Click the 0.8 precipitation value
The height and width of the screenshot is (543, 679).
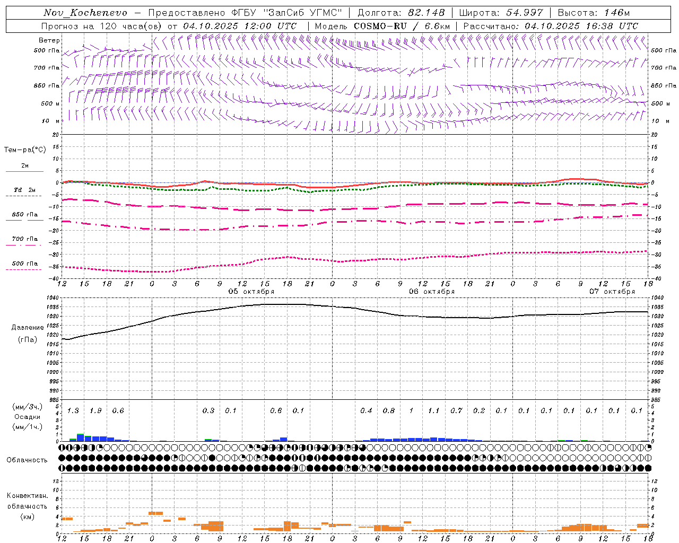[389, 411]
